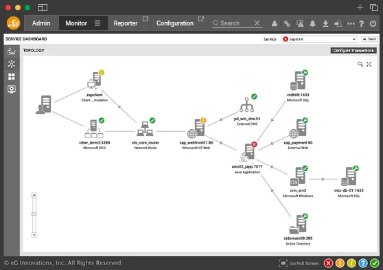
Task: Select the first sidebar layers icon
Action: 12,51
